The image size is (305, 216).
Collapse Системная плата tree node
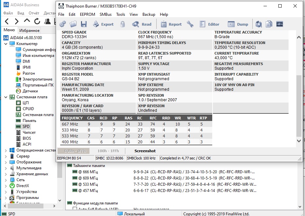tap(6, 97)
